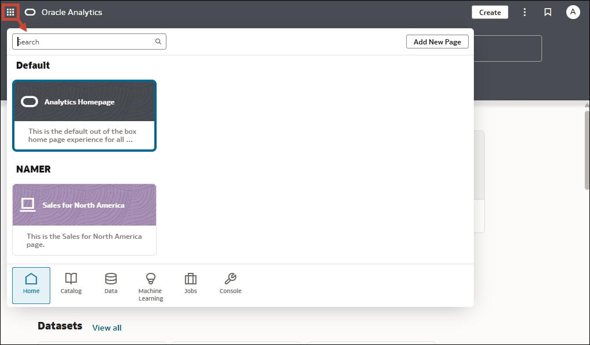
Task: Click the Add New Page button
Action: click(437, 42)
